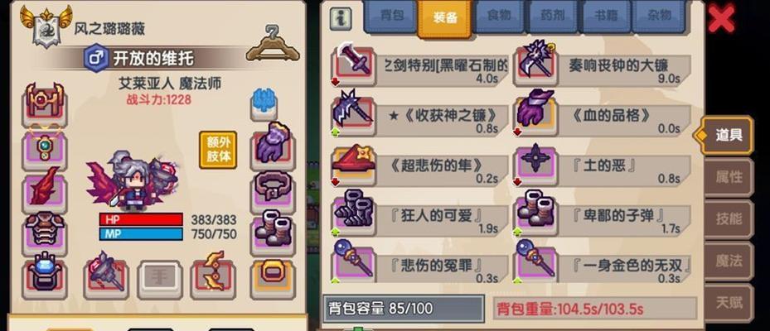The width and height of the screenshot is (770, 331).
Task: Open the 技能 side panel
Action: point(729,219)
